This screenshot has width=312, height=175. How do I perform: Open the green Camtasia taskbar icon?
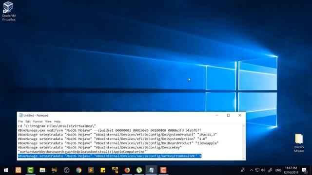coord(30,170)
